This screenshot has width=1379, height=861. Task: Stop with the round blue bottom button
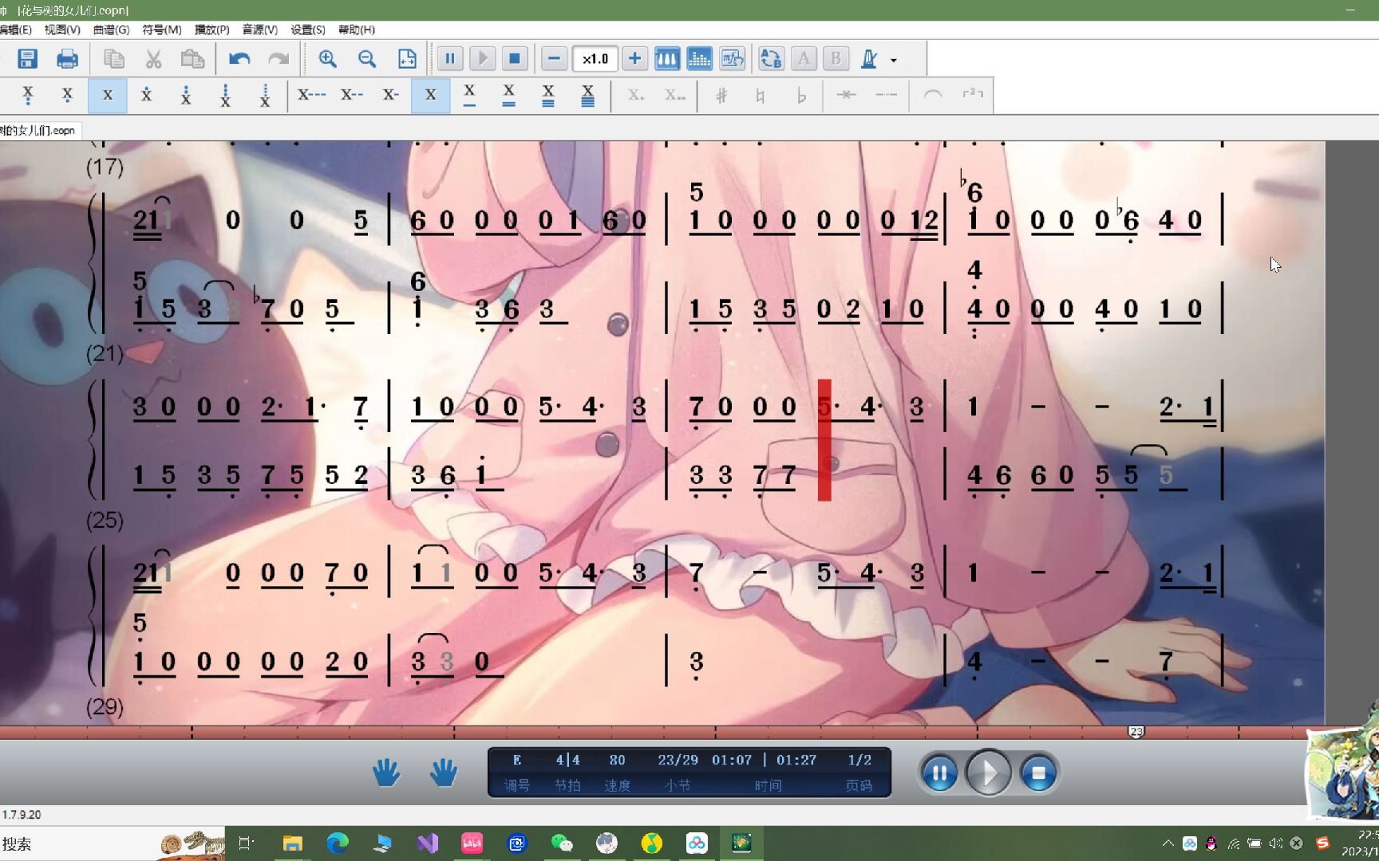coord(1038,773)
